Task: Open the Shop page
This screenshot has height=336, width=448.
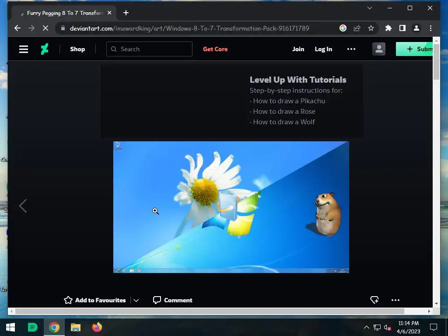Action: pos(77,49)
